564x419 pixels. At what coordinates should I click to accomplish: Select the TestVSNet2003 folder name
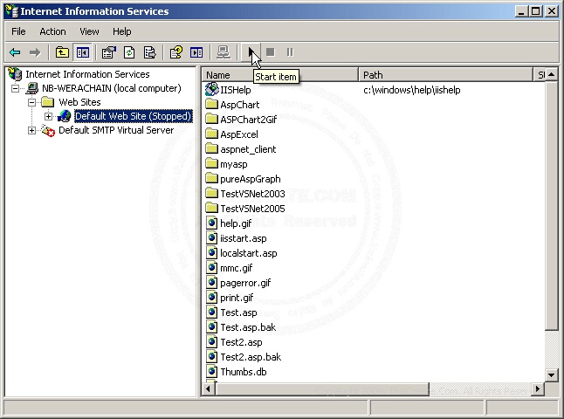252,194
